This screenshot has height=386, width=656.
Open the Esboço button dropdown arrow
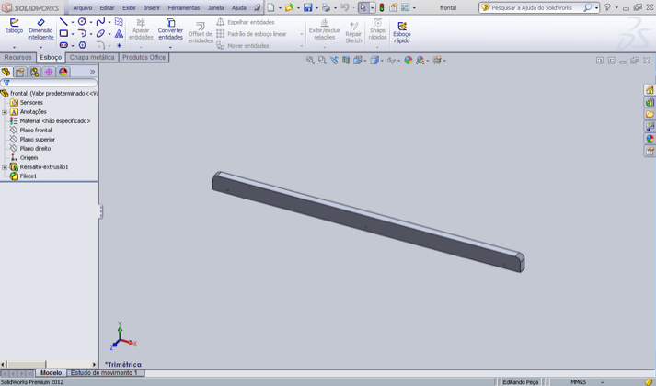[14, 47]
